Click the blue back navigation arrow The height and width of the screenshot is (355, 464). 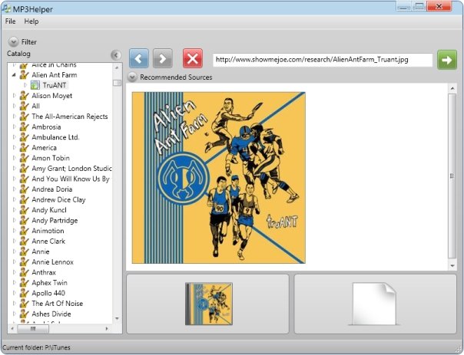139,58
